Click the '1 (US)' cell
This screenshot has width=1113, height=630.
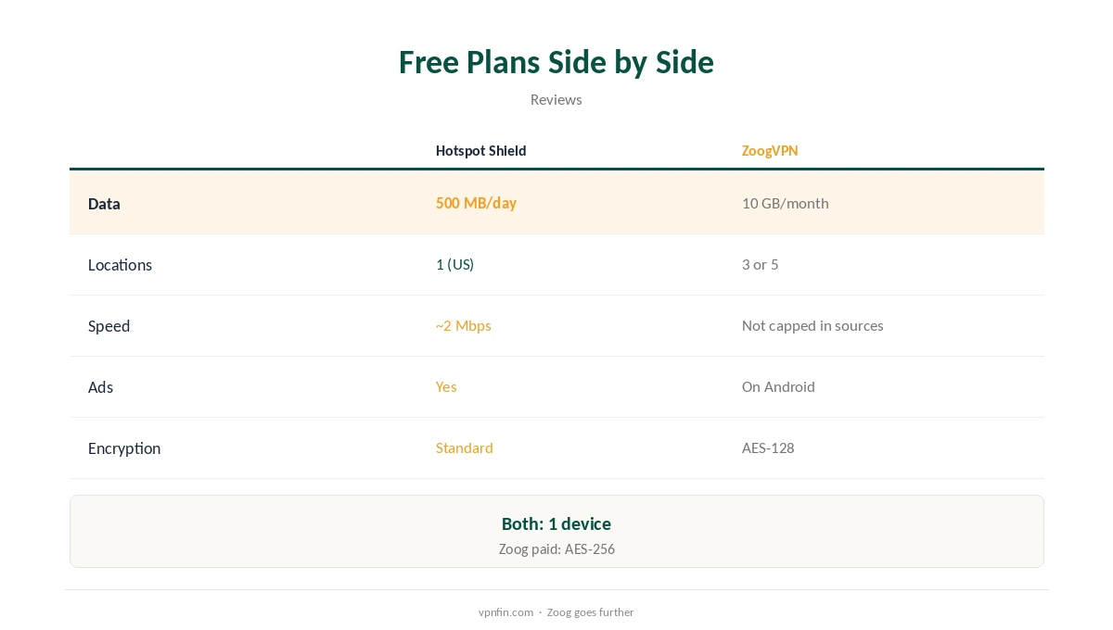(x=454, y=264)
